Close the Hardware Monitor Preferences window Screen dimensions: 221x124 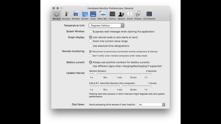coord(54,8)
